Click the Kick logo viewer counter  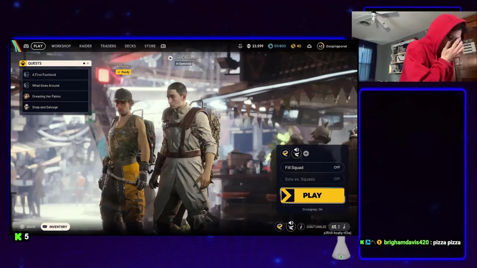point(22,236)
